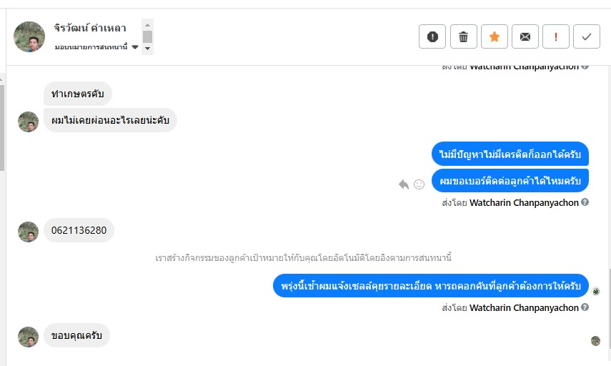Image resolution: width=611 pixels, height=366 pixels.
Task: Click the ทำเกษตรคับ message bubble
Action: point(78,94)
